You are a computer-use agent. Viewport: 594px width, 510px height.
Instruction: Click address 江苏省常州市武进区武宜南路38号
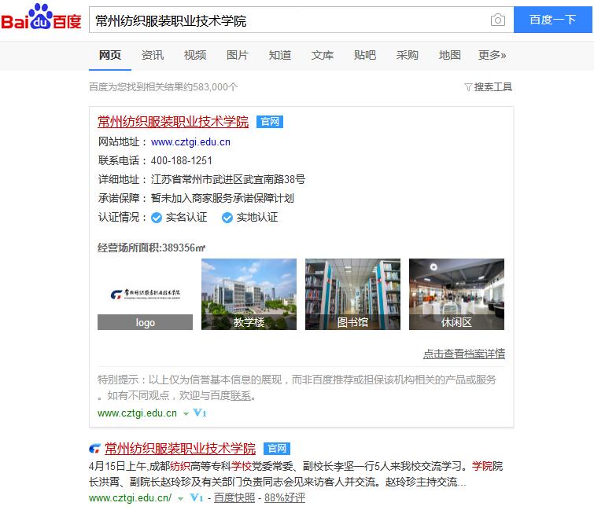(228, 179)
